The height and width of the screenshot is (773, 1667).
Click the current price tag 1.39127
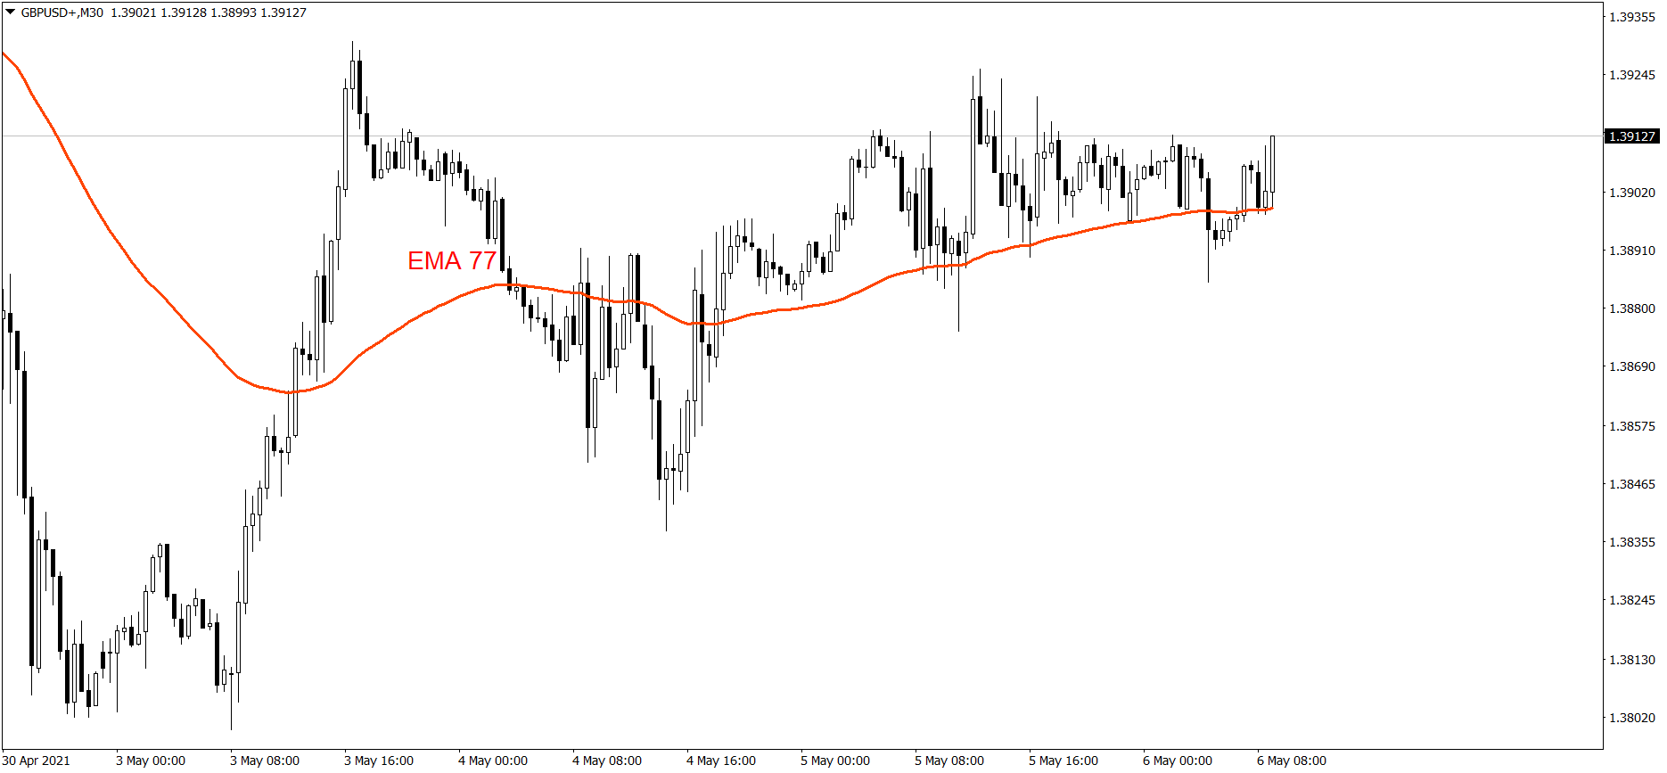coord(1632,136)
